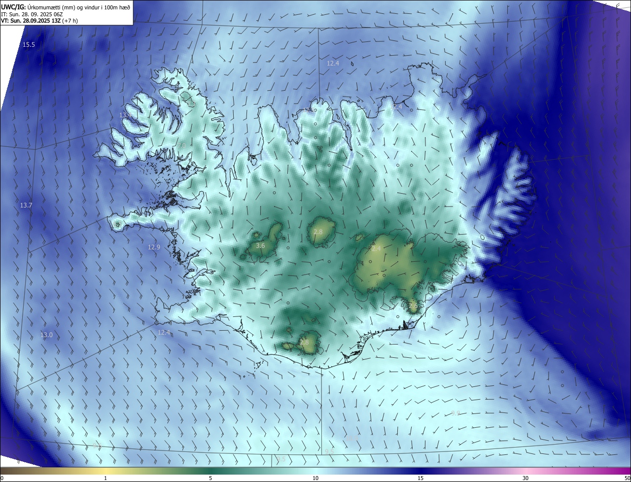Click the '10' tick on the color scale

click(315, 479)
